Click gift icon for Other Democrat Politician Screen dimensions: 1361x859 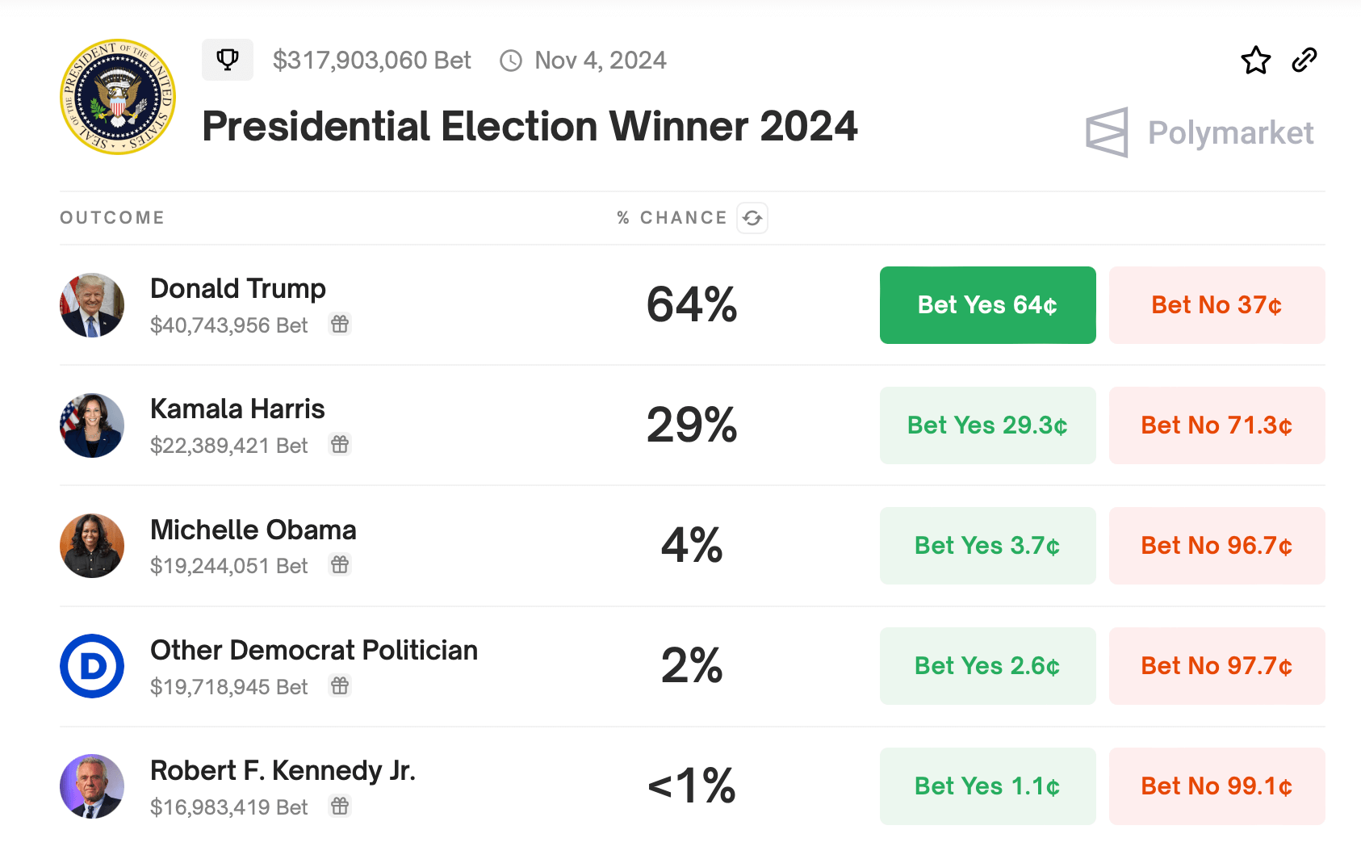(x=340, y=686)
